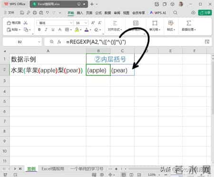
Task: Click the Name Box showing B2
Action: click(20, 42)
